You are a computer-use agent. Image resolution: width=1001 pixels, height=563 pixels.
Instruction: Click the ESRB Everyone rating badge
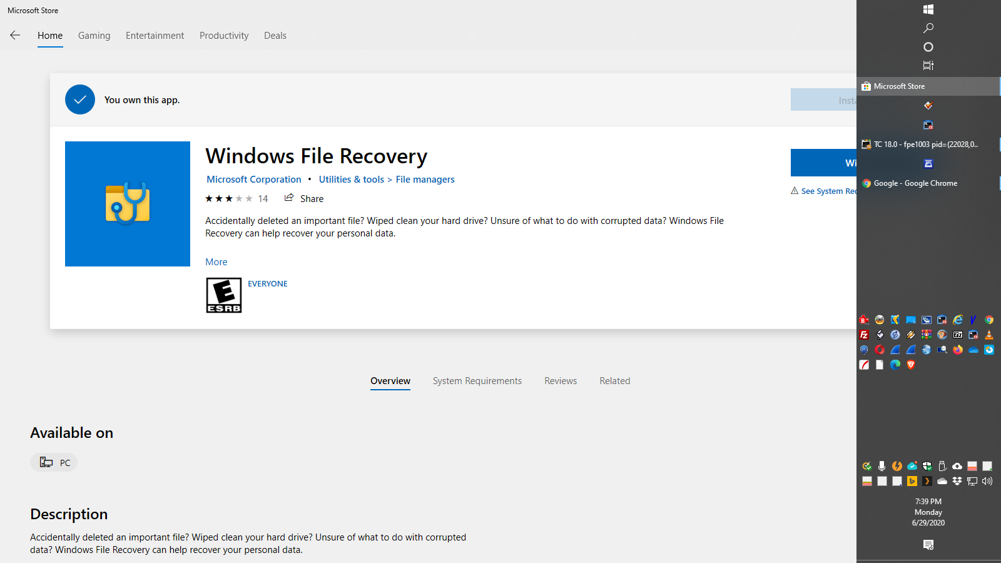click(224, 295)
